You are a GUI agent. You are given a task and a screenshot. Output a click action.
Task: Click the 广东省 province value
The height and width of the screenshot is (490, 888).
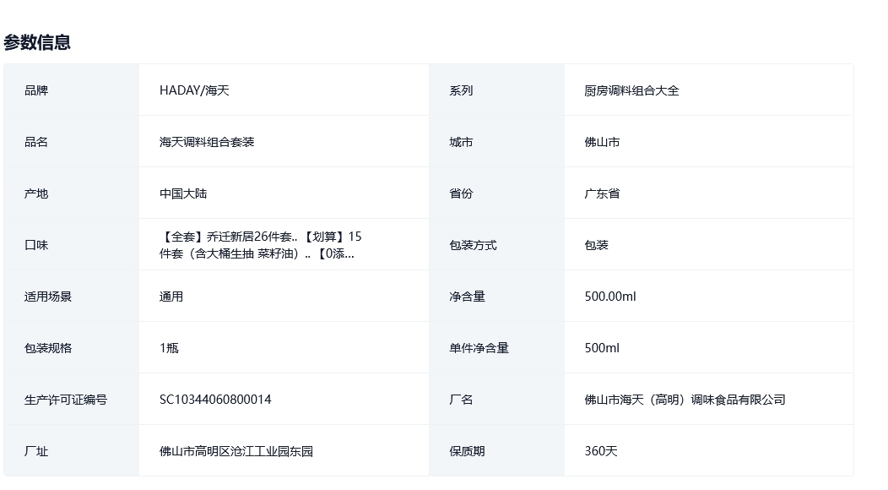click(x=602, y=194)
